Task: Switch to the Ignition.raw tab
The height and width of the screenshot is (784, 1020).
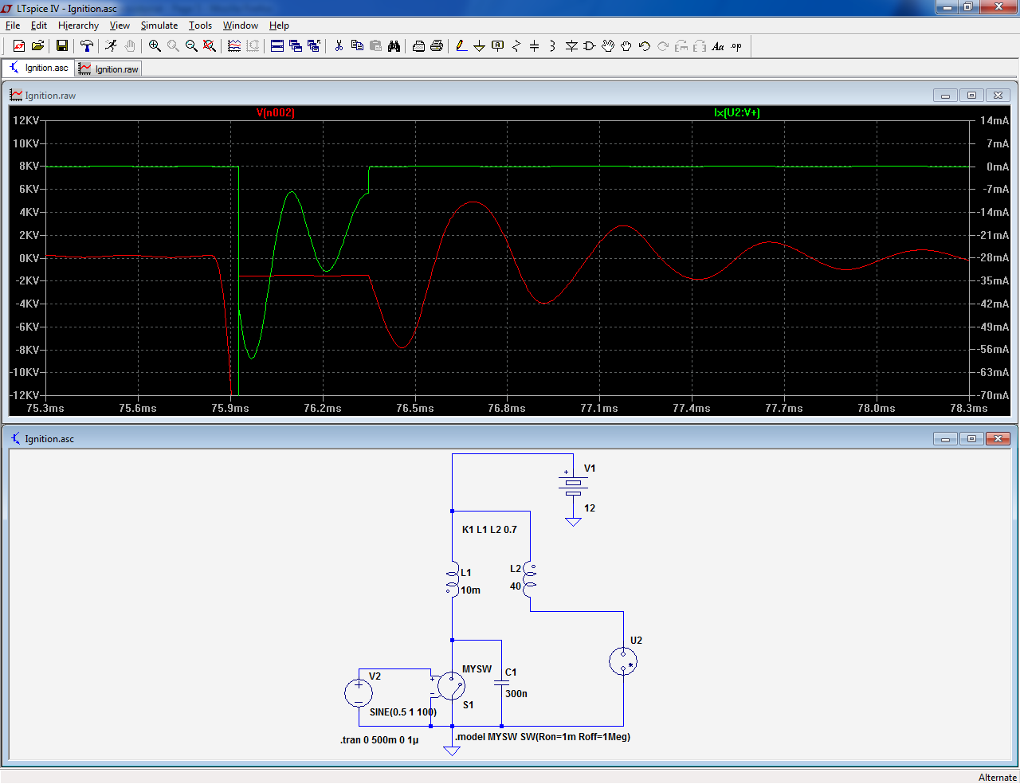Action: click(109, 69)
